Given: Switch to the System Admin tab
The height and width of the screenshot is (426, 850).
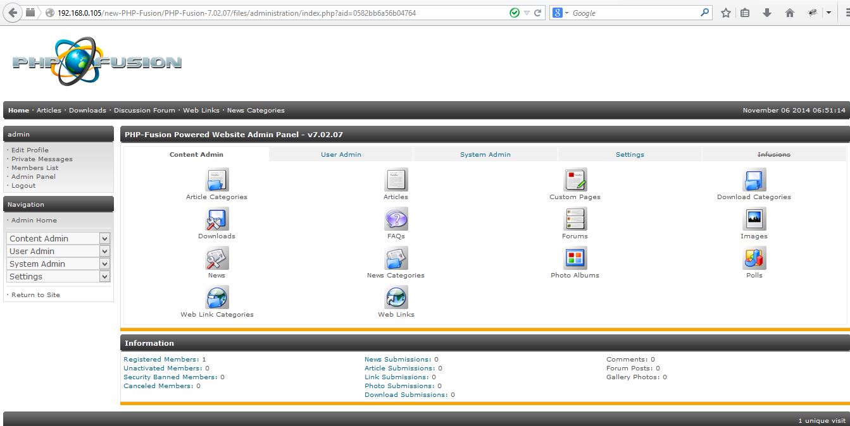Looking at the screenshot, I should point(485,154).
